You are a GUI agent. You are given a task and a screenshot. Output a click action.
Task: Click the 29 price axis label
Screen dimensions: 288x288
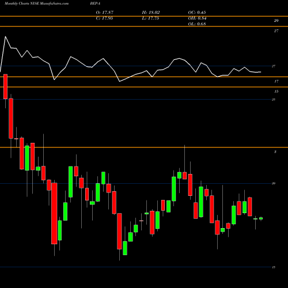276,21
